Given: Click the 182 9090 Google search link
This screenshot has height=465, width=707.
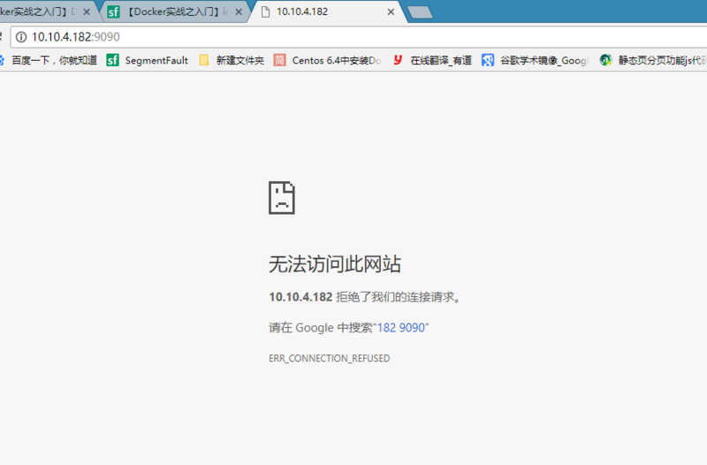Looking at the screenshot, I should tap(401, 327).
